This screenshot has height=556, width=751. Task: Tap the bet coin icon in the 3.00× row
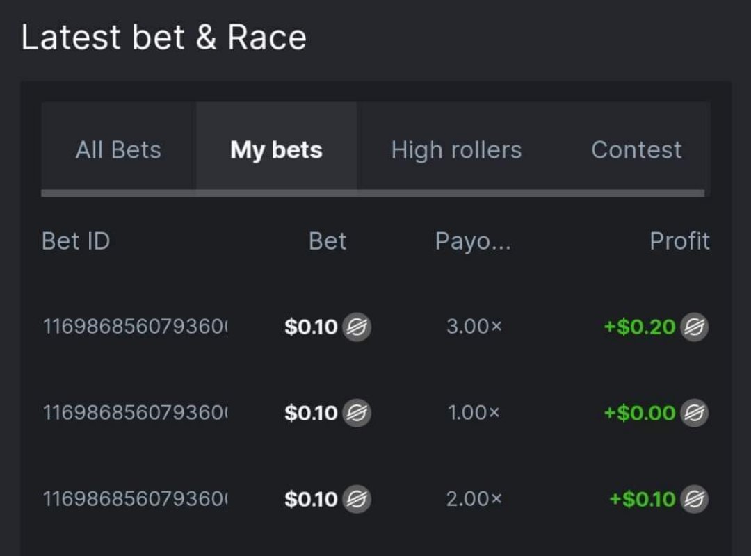357,326
